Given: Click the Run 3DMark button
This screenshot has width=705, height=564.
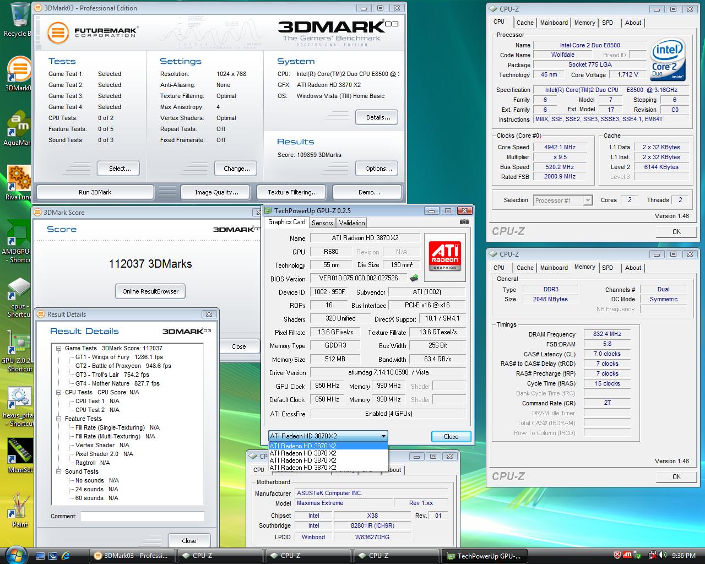Looking at the screenshot, I should tap(95, 192).
